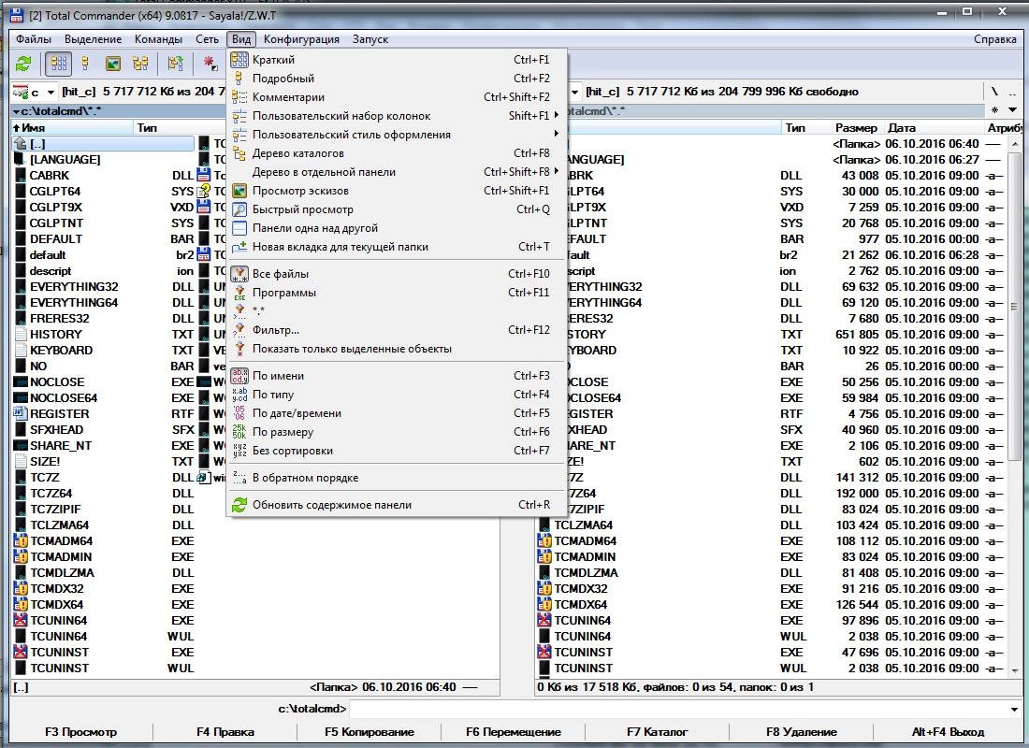Choose Комментарии view from the menu
Viewport: 1029px width, 748px height.
click(397, 97)
